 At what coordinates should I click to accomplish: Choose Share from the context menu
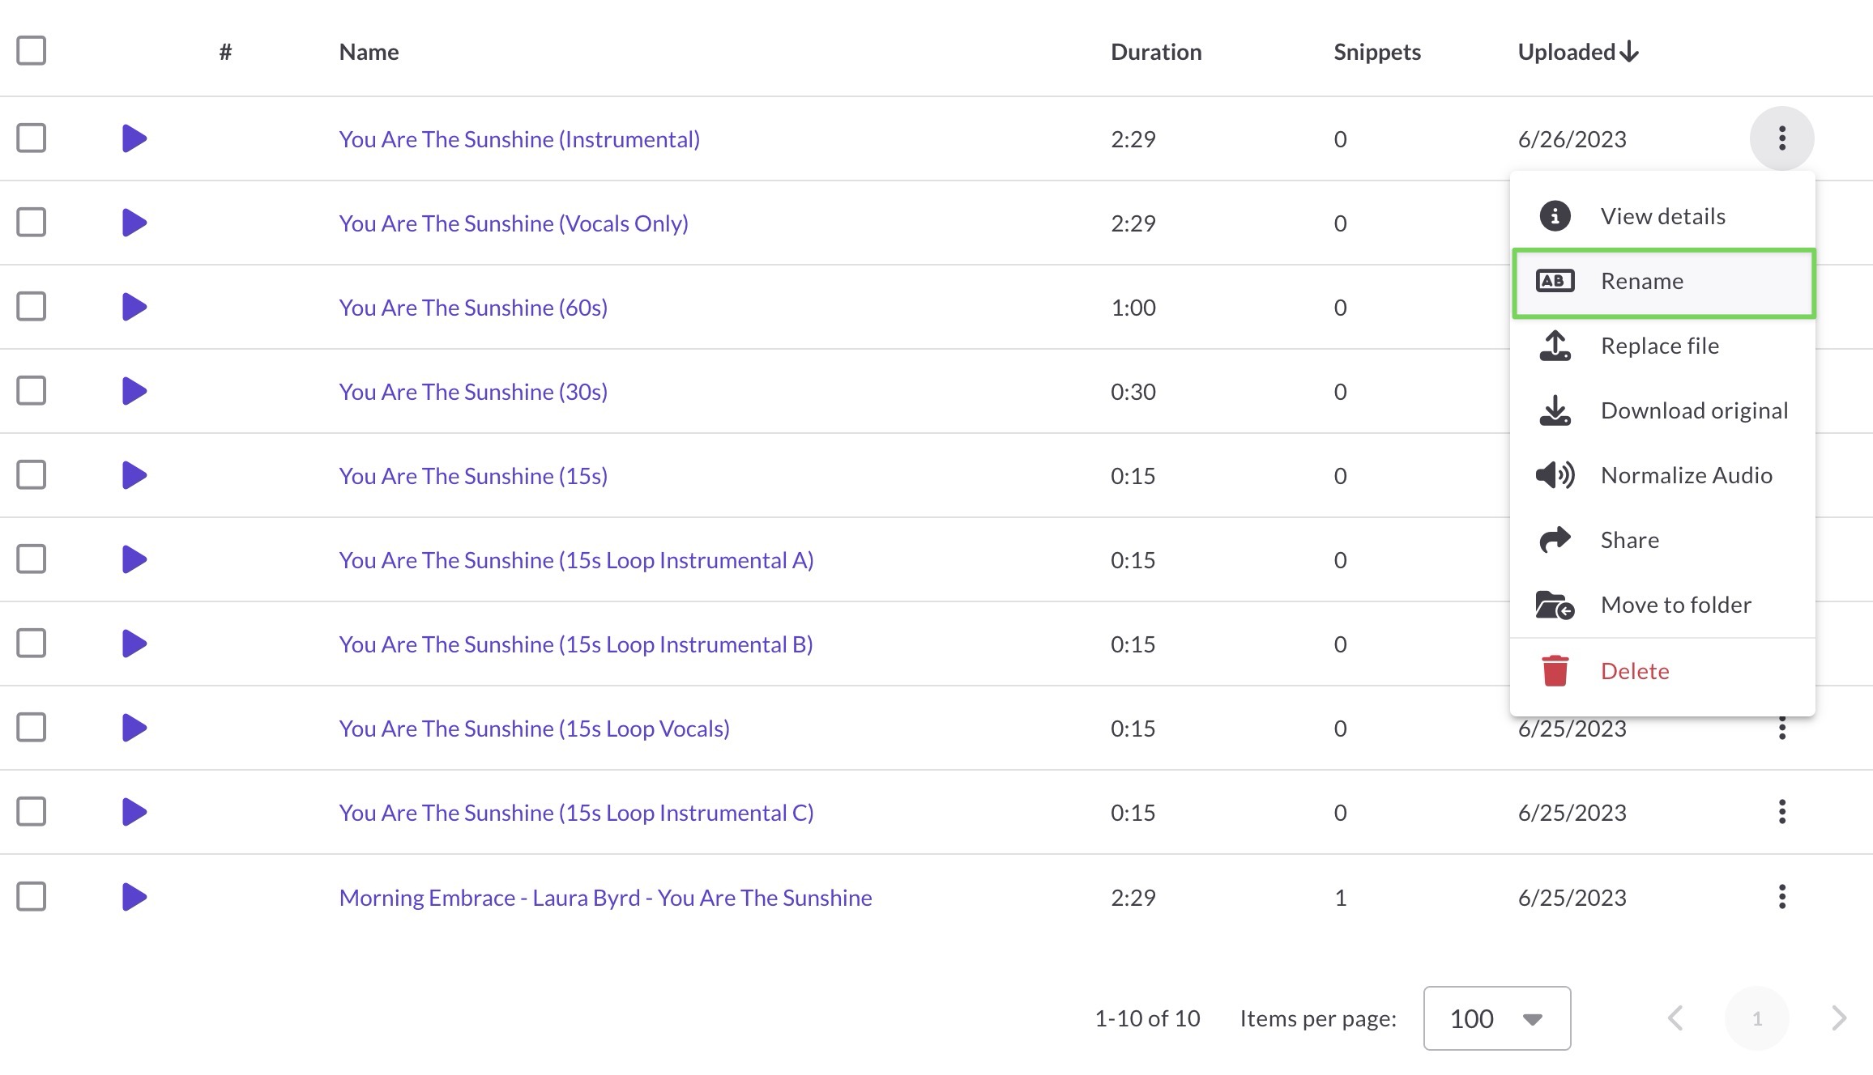point(1662,540)
